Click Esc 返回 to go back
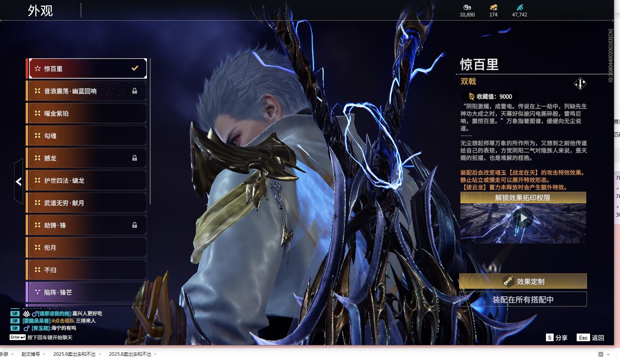Screen dimensions: 620x360 click(x=590, y=337)
